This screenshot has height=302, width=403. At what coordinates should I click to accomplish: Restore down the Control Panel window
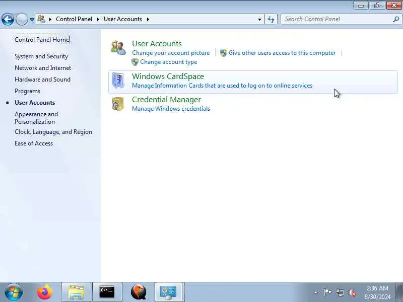pos(377,6)
